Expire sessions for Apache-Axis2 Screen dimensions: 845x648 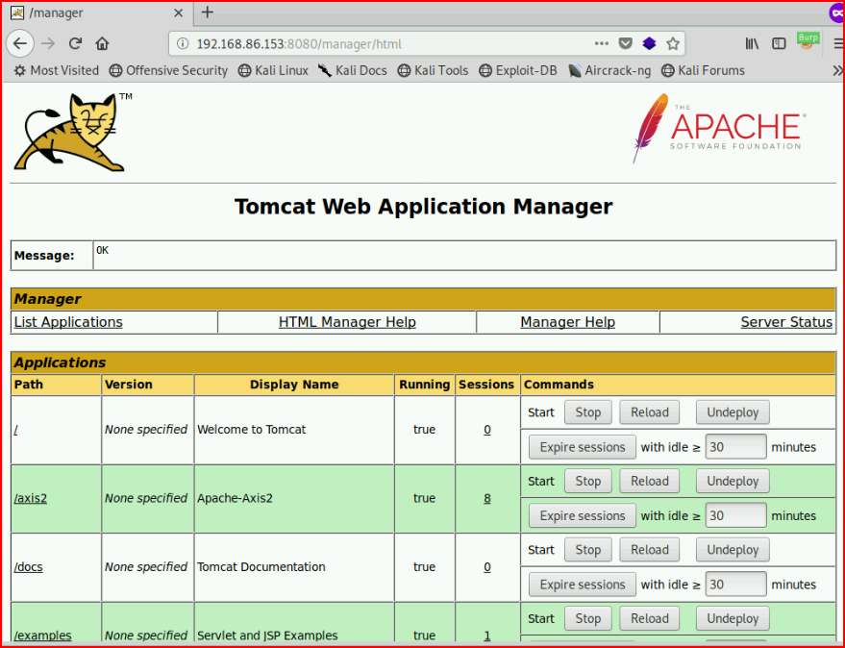(583, 515)
